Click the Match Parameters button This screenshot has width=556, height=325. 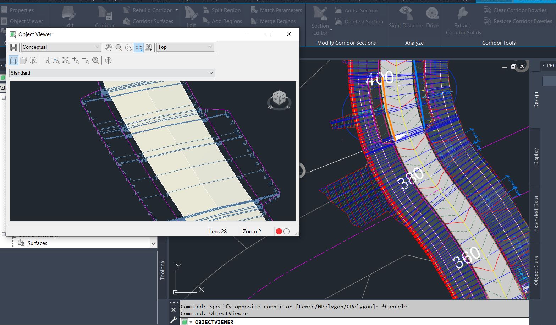[x=276, y=10]
